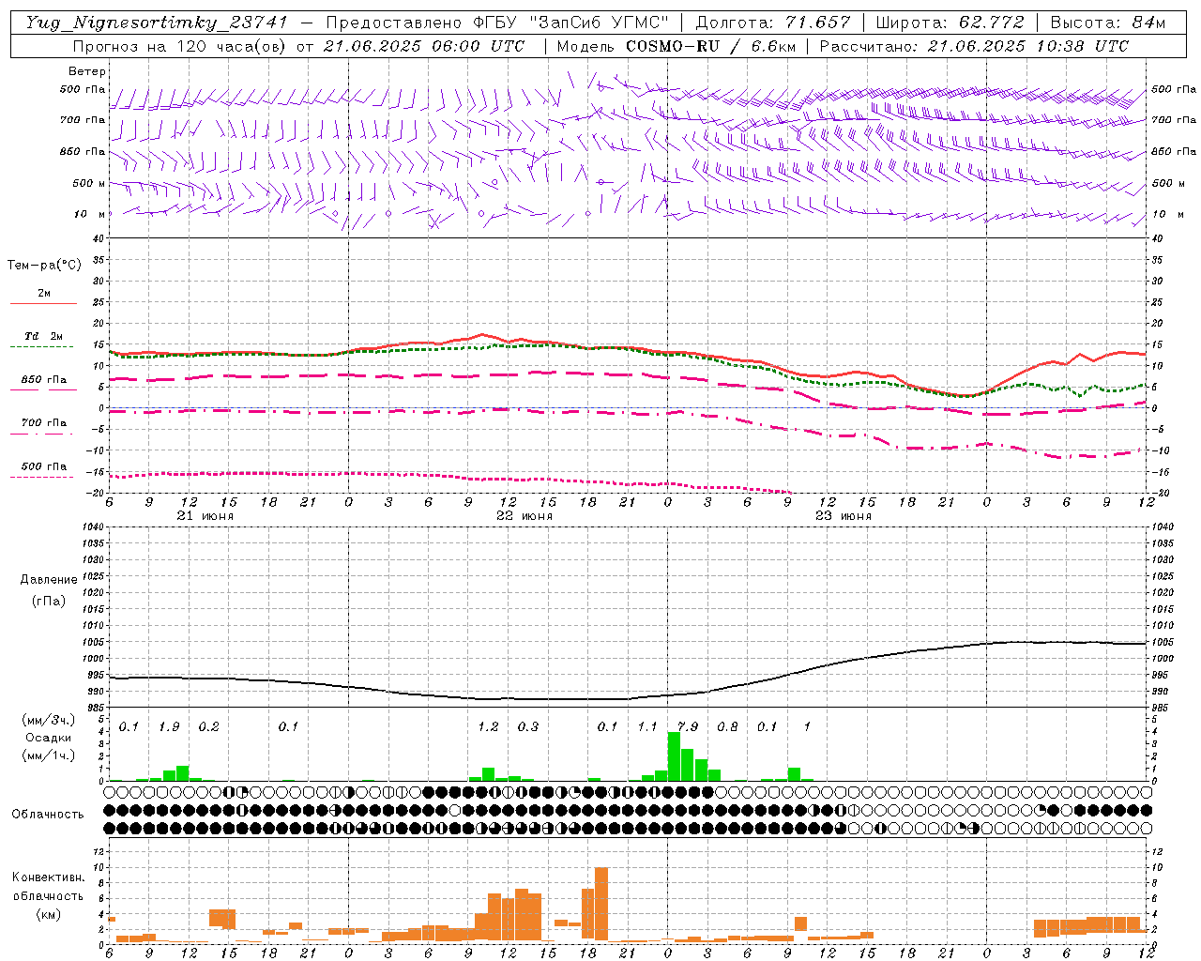Click the 0.2 precipitation total value
Screen dimensions: 1201x961
(x=208, y=726)
